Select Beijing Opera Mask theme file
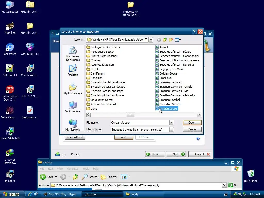 click(169, 69)
